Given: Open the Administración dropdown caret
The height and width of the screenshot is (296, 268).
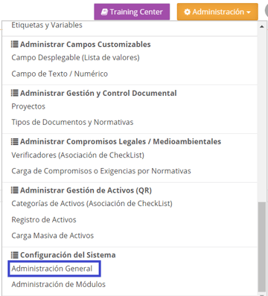Looking at the screenshot, I should click(249, 12).
